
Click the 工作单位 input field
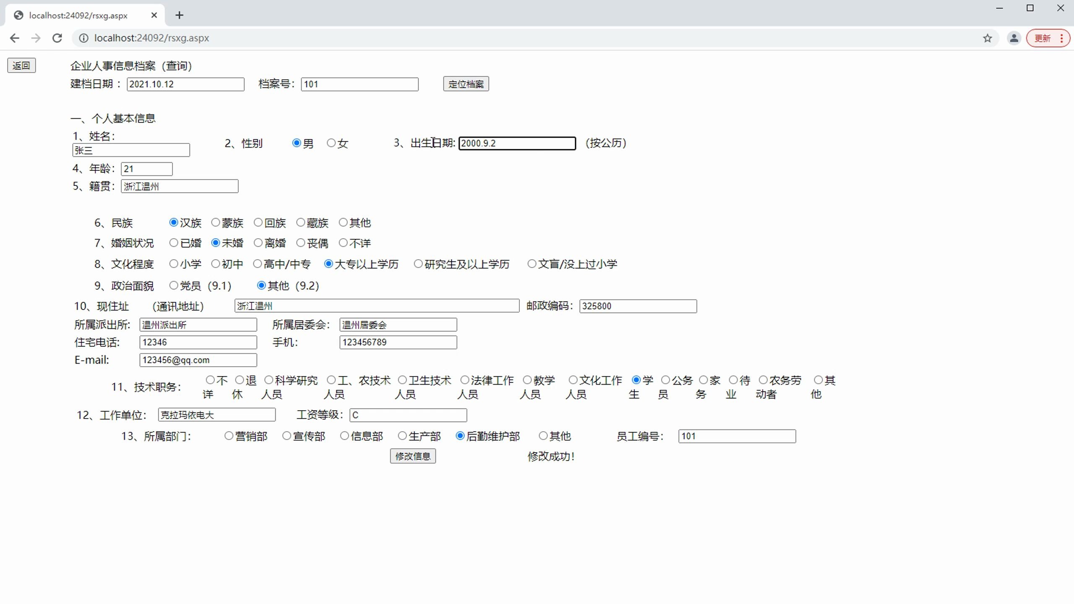pos(216,415)
